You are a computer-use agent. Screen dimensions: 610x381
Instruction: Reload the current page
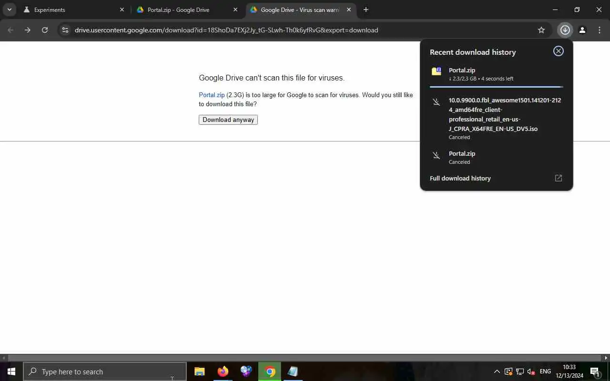point(45,30)
